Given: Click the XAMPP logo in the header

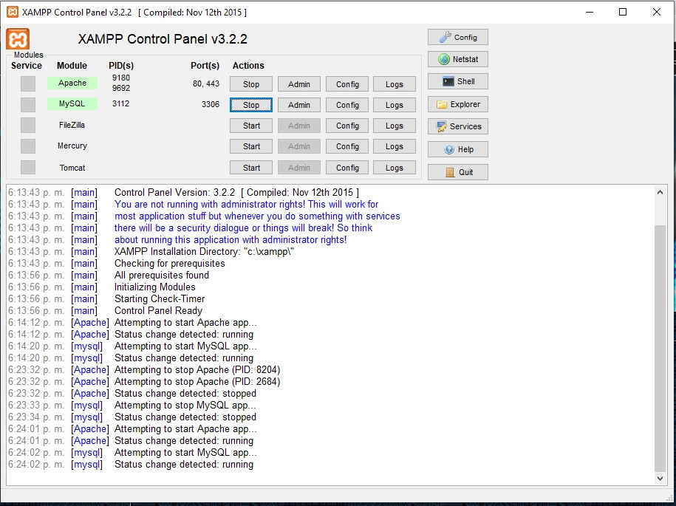Looking at the screenshot, I should [x=18, y=39].
